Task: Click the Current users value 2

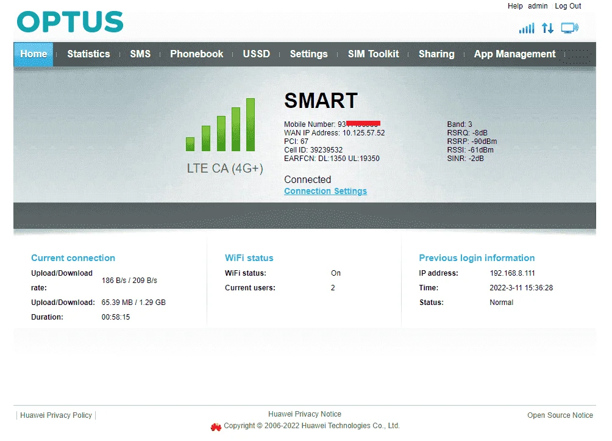Action: click(333, 288)
